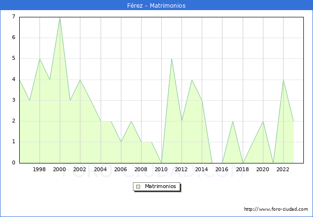
Task: Click y-axis label 3
Action: (13, 100)
